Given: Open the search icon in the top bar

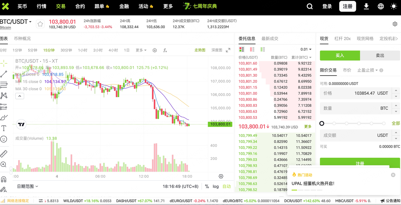Looking at the screenshot, I should pos(310,6).
